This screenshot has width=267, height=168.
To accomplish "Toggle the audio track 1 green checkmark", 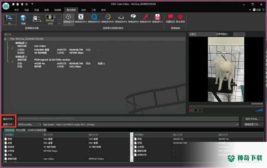I will pos(12,62).
